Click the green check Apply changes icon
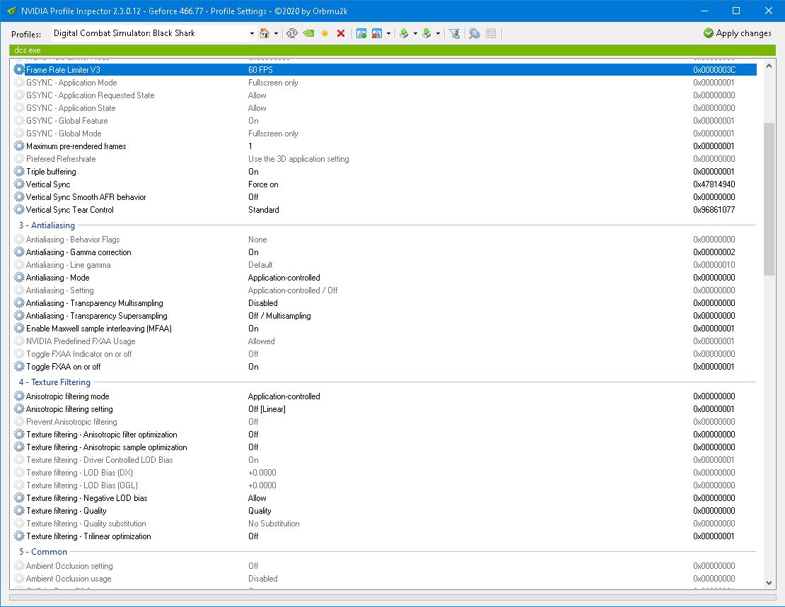 pyautogui.click(x=709, y=33)
